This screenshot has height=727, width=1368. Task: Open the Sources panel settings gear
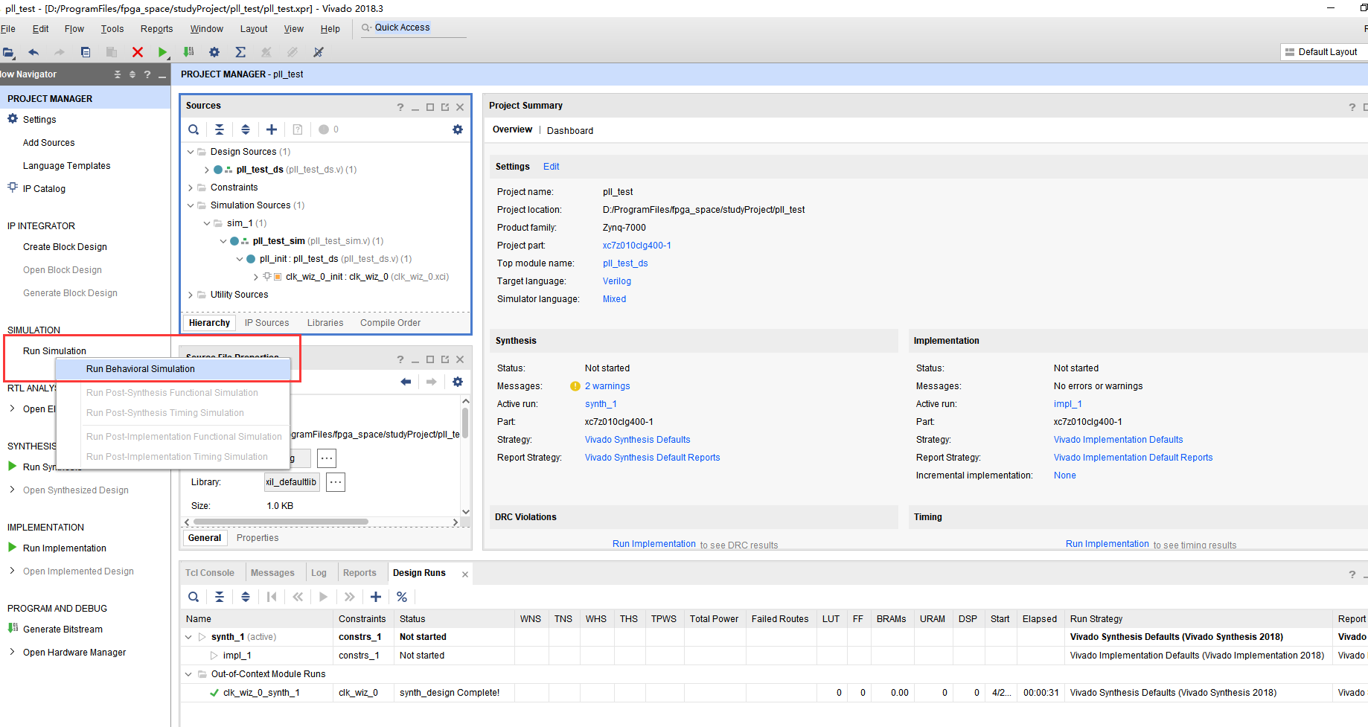coord(458,129)
